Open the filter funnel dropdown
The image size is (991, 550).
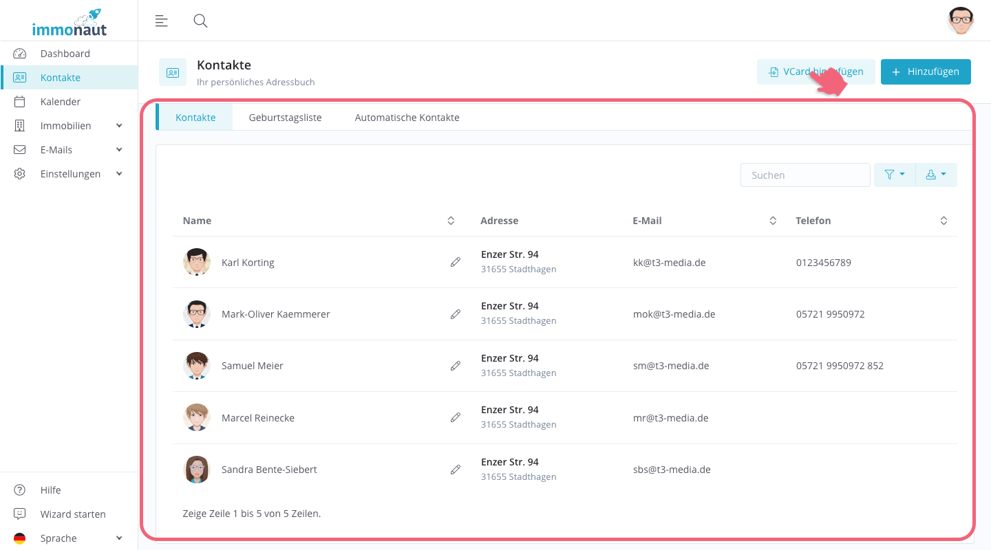(894, 175)
